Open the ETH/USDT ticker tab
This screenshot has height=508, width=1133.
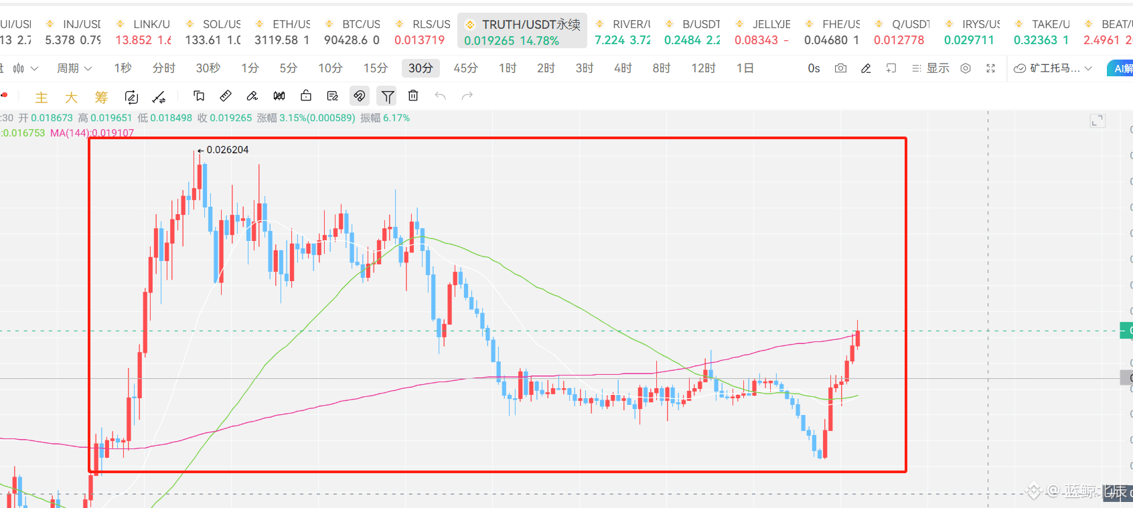[283, 32]
